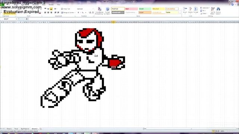The image size is (239, 134).
Task: Click the Find & Select icon
Action: point(218,9)
